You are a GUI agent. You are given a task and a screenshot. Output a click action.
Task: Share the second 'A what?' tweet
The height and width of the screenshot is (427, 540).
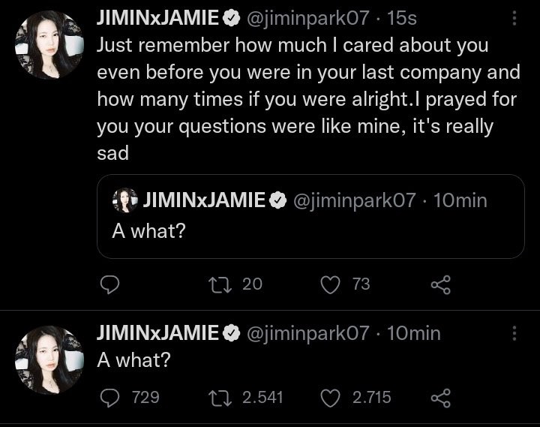pyautogui.click(x=440, y=397)
